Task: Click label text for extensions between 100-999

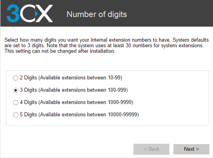Action: pyautogui.click(x=74, y=90)
